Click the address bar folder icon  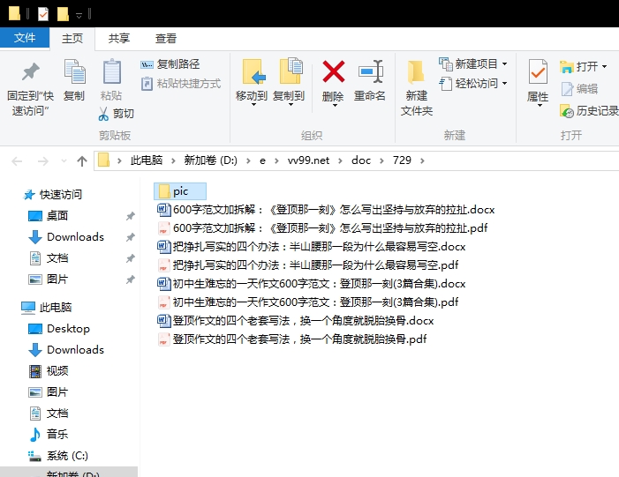pyautogui.click(x=103, y=160)
